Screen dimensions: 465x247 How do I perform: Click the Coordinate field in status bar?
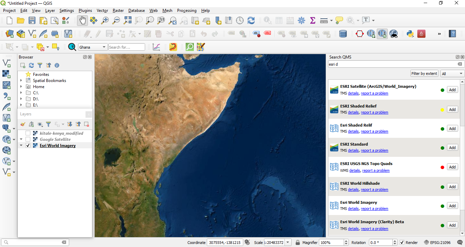click(x=225, y=243)
